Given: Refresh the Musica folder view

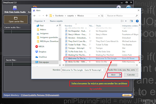Looking at the screenshot, I should coord(102,16).
